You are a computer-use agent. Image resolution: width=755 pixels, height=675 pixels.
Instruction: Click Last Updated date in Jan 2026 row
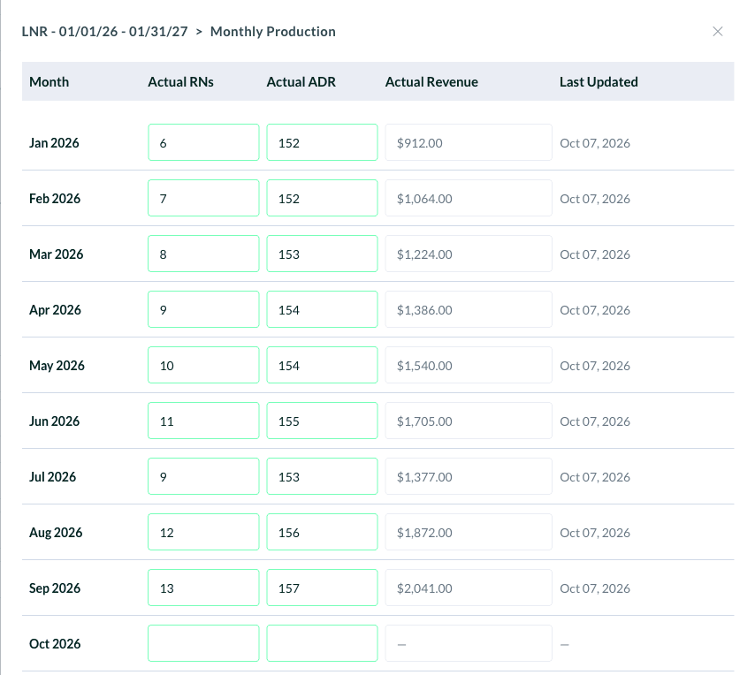pos(595,143)
